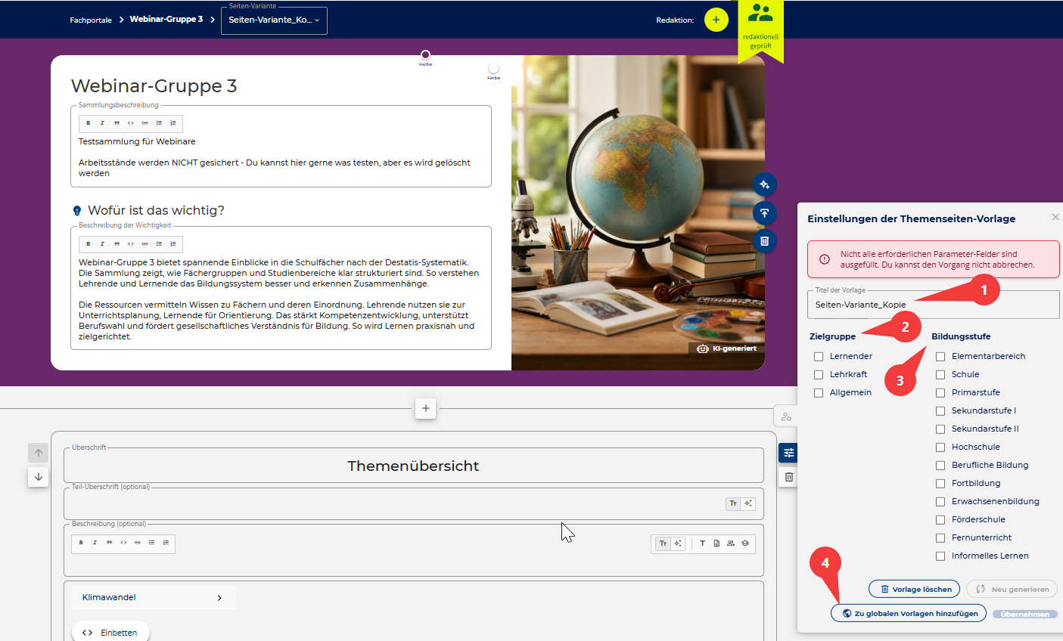Viewport: 1063px width, 641px height.
Task: Click the 'Neu generieren' button
Action: 1012,589
